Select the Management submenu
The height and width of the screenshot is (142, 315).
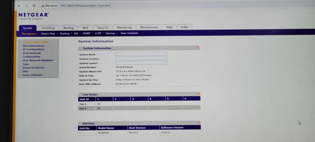point(29,34)
